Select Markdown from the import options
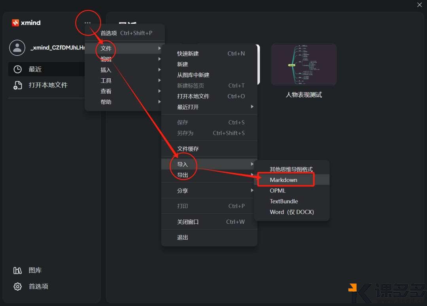 [283, 179]
